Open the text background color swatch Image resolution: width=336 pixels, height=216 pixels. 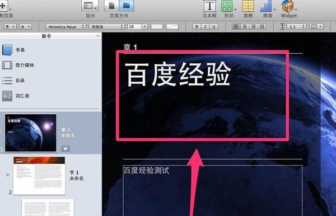click(172, 27)
